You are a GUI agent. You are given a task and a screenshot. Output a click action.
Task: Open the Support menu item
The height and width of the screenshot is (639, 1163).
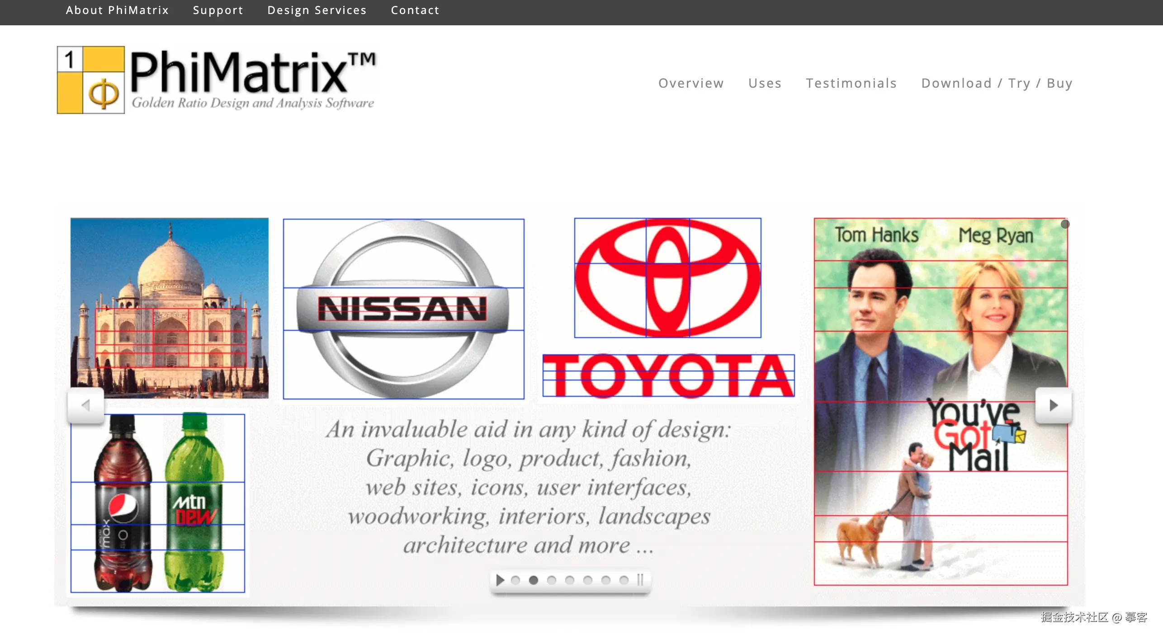pyautogui.click(x=218, y=10)
